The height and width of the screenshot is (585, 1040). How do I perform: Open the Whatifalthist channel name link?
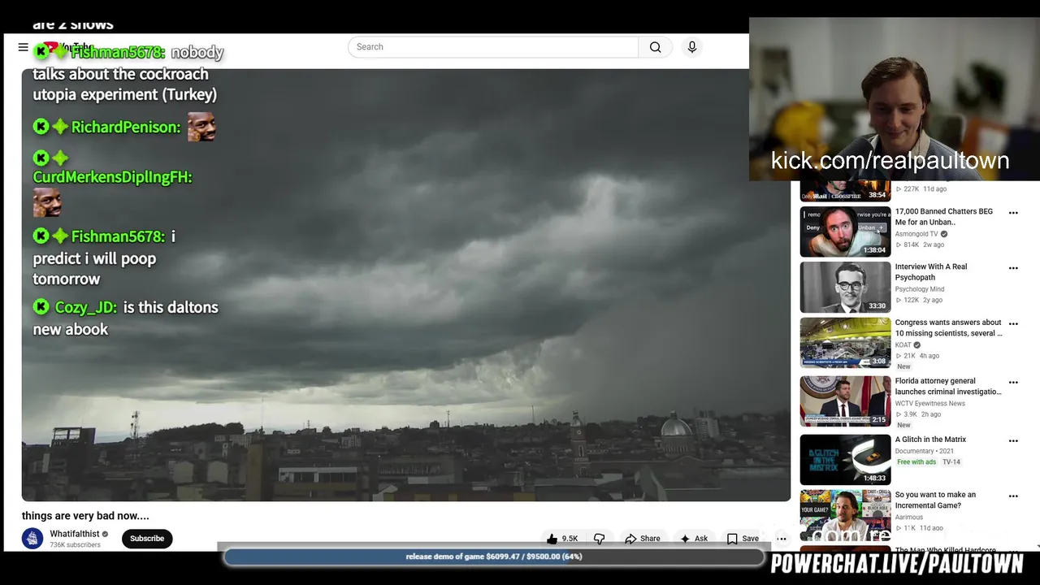click(x=74, y=534)
